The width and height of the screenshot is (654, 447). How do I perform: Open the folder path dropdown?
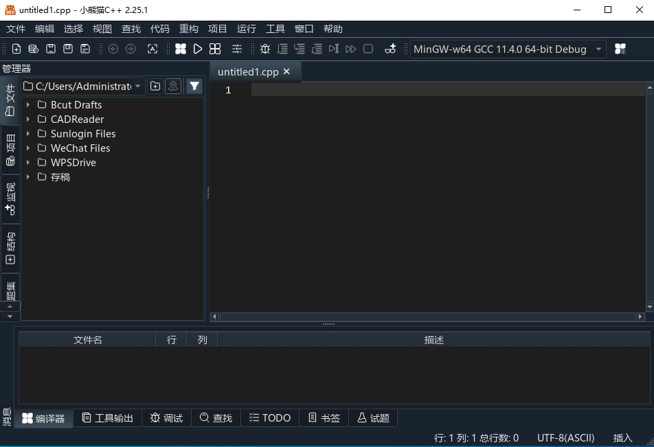point(138,86)
